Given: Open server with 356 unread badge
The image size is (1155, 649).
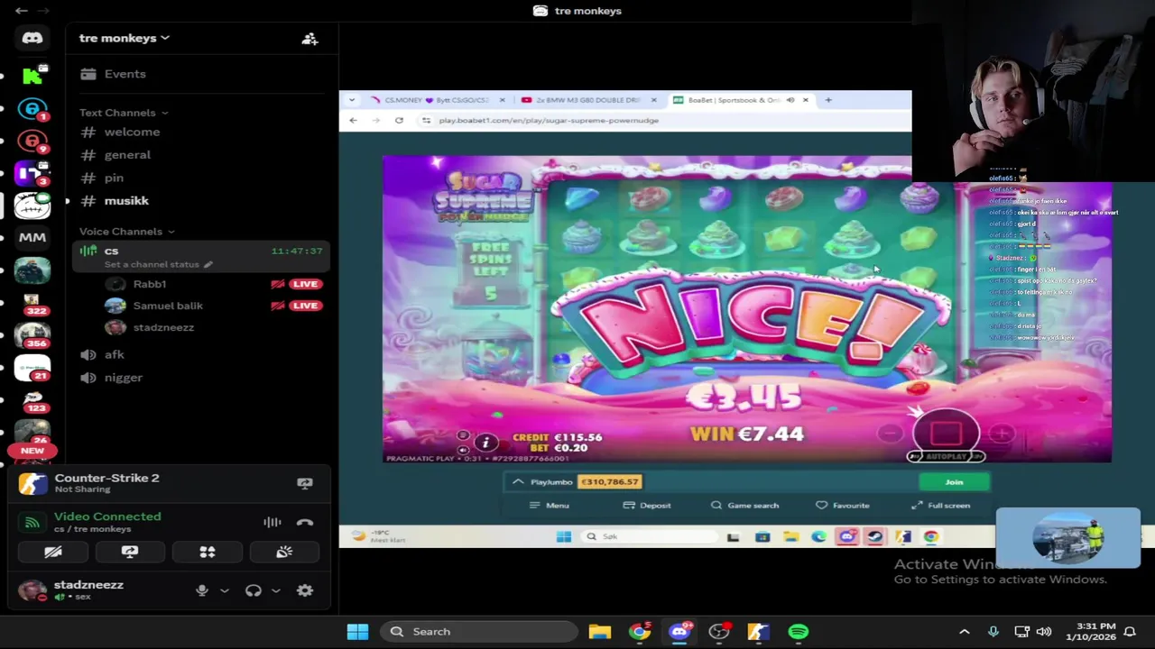Looking at the screenshot, I should [32, 335].
